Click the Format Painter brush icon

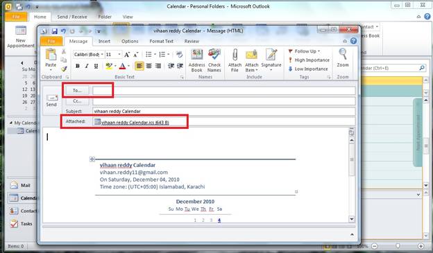pos(64,69)
